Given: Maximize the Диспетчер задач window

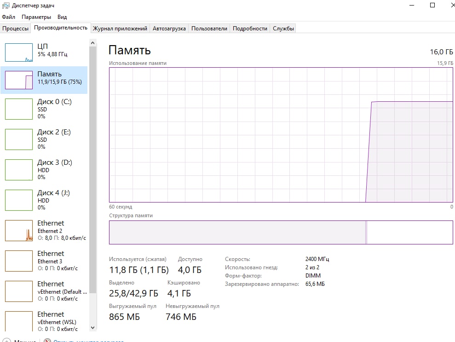Looking at the screenshot, I should [x=432, y=5].
